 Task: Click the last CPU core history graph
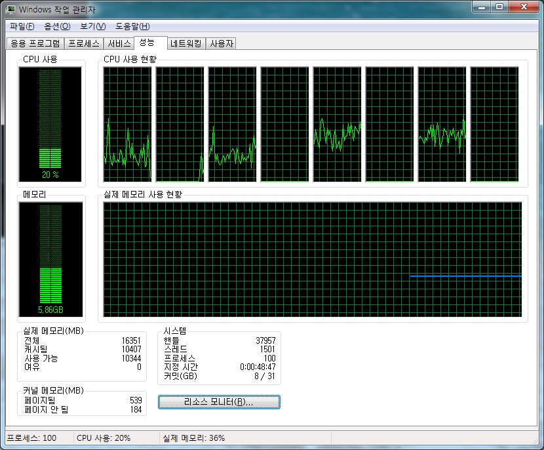coord(494,124)
